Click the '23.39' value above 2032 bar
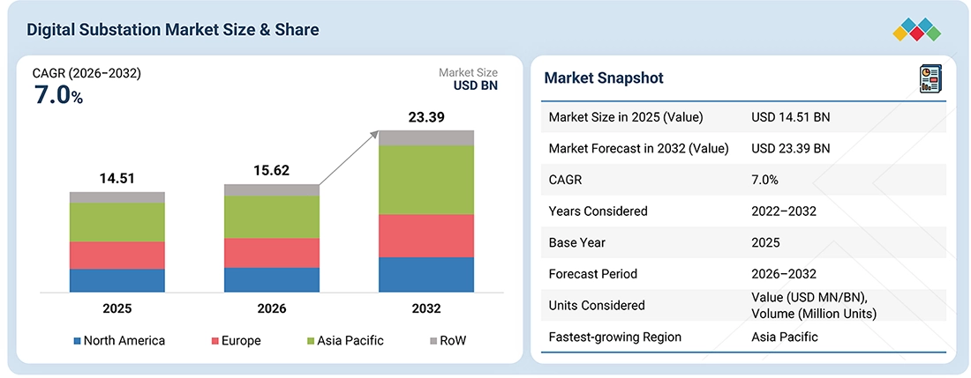Viewport: 971px width, 378px height. coord(426,117)
